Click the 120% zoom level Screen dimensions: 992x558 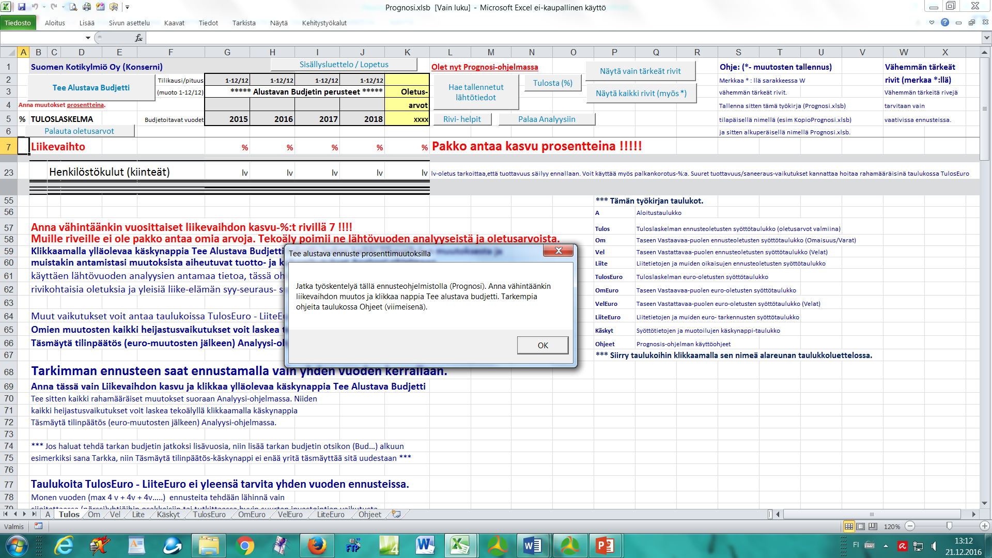pos(892,526)
